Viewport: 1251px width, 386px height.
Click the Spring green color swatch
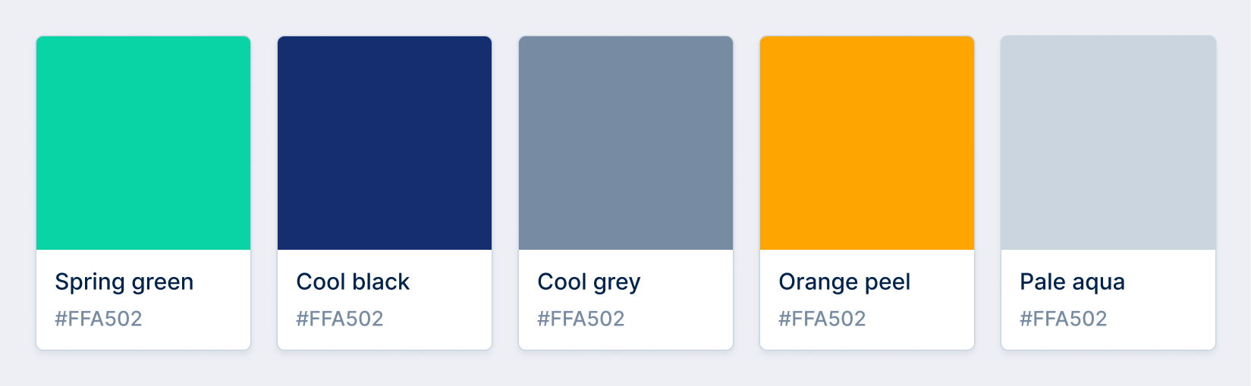coord(143,143)
